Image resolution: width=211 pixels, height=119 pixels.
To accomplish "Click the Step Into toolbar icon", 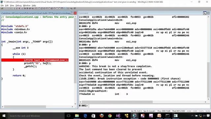I will [x=25, y=9].
